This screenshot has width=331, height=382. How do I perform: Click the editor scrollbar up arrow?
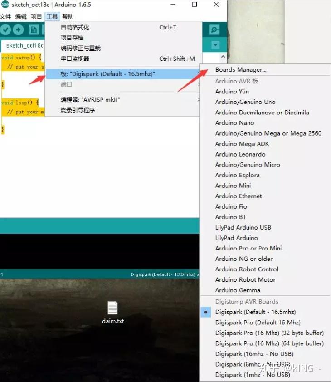(x=223, y=57)
